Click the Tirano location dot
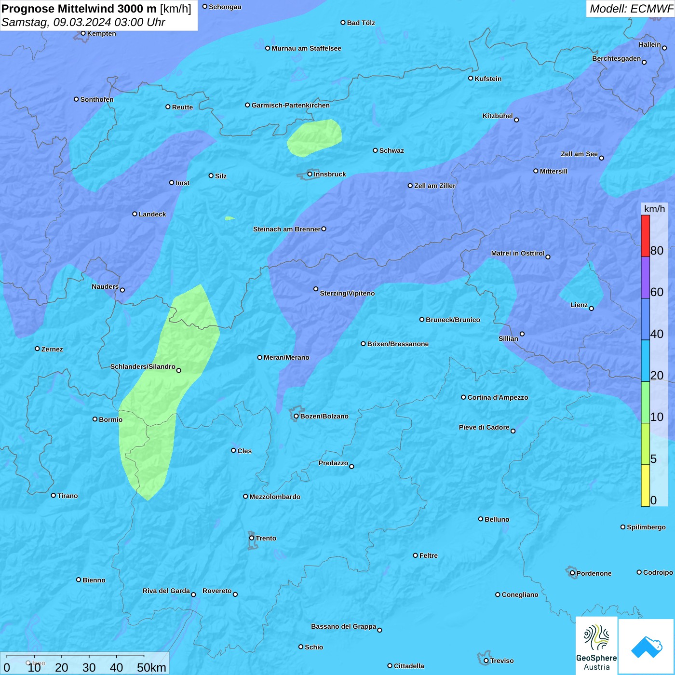 tap(54, 495)
